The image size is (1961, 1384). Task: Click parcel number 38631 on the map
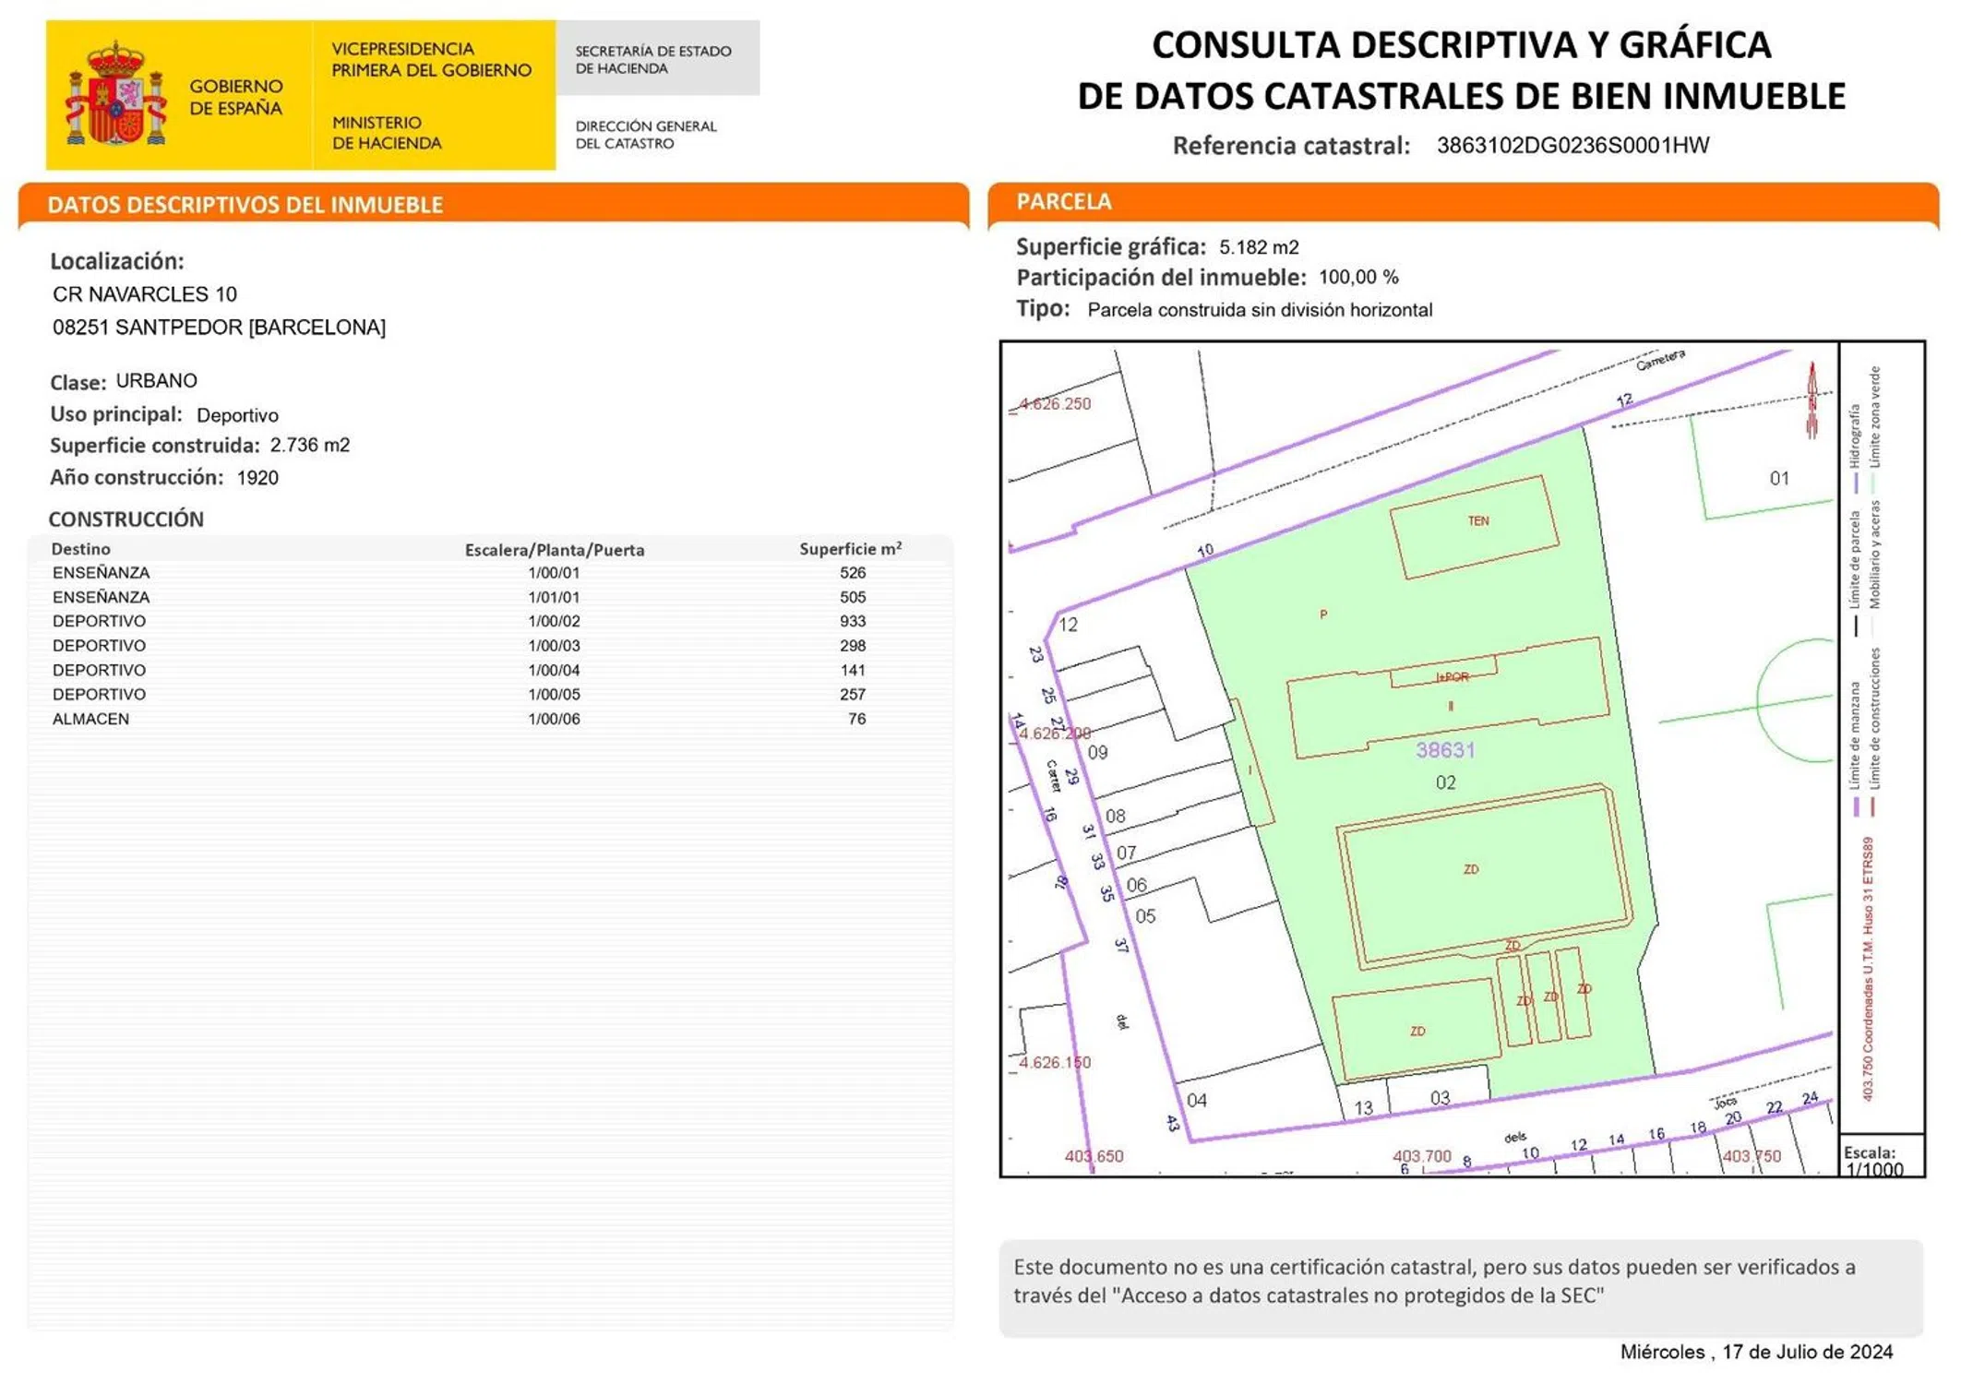[x=1445, y=750]
